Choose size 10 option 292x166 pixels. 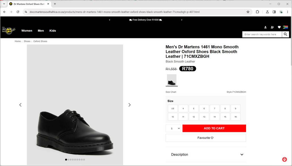[x=173, y=117]
